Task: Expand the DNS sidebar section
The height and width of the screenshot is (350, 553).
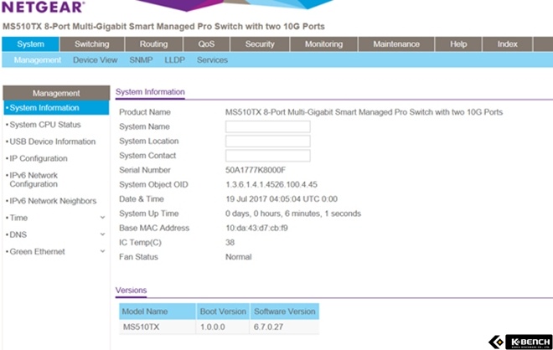Action: point(102,234)
